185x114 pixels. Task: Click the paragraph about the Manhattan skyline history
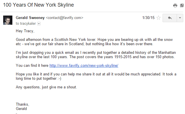coord(96,55)
